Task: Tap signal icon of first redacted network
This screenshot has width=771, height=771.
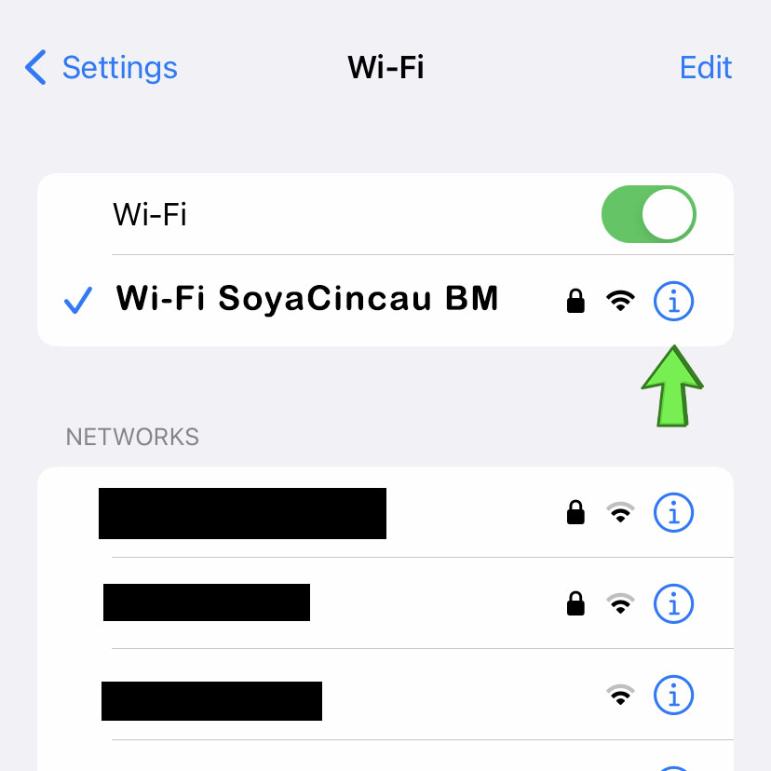Action: pos(620,512)
